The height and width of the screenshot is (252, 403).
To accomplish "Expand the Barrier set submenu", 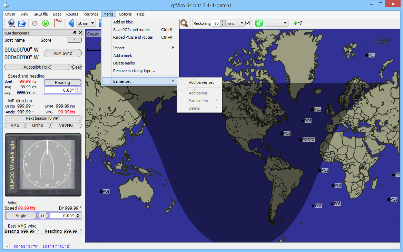I will pos(140,81).
